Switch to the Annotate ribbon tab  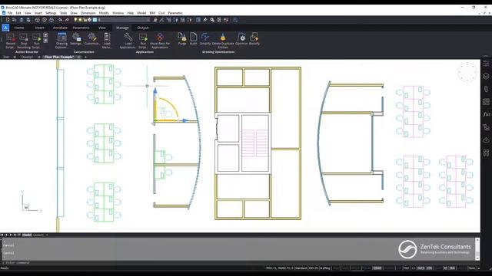pos(60,28)
